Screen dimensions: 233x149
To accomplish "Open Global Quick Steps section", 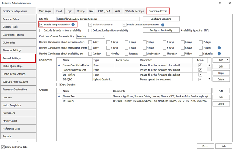I will [18, 66].
